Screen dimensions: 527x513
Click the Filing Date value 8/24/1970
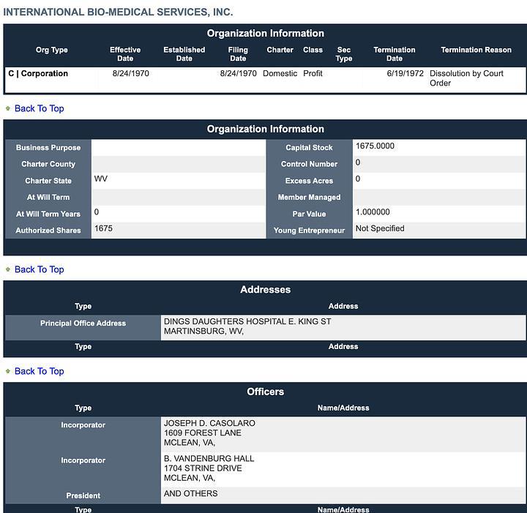coord(239,74)
